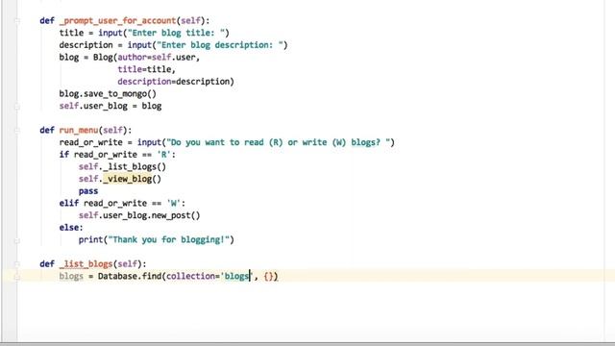Screen dimensions: 615x346
Task: Click the if read_or_write == 'R': line
Action: click(x=117, y=155)
